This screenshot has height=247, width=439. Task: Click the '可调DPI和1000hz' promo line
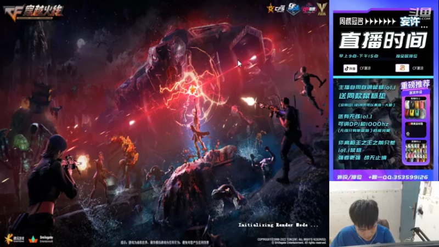[363, 124]
